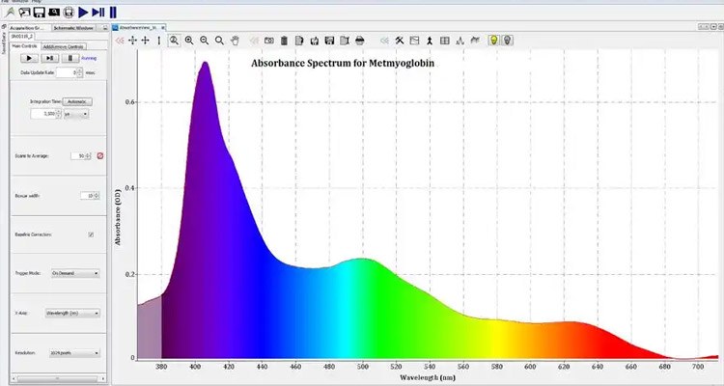Turn on the yellow light bulb icon
This screenshot has height=386, width=724.
click(x=491, y=41)
